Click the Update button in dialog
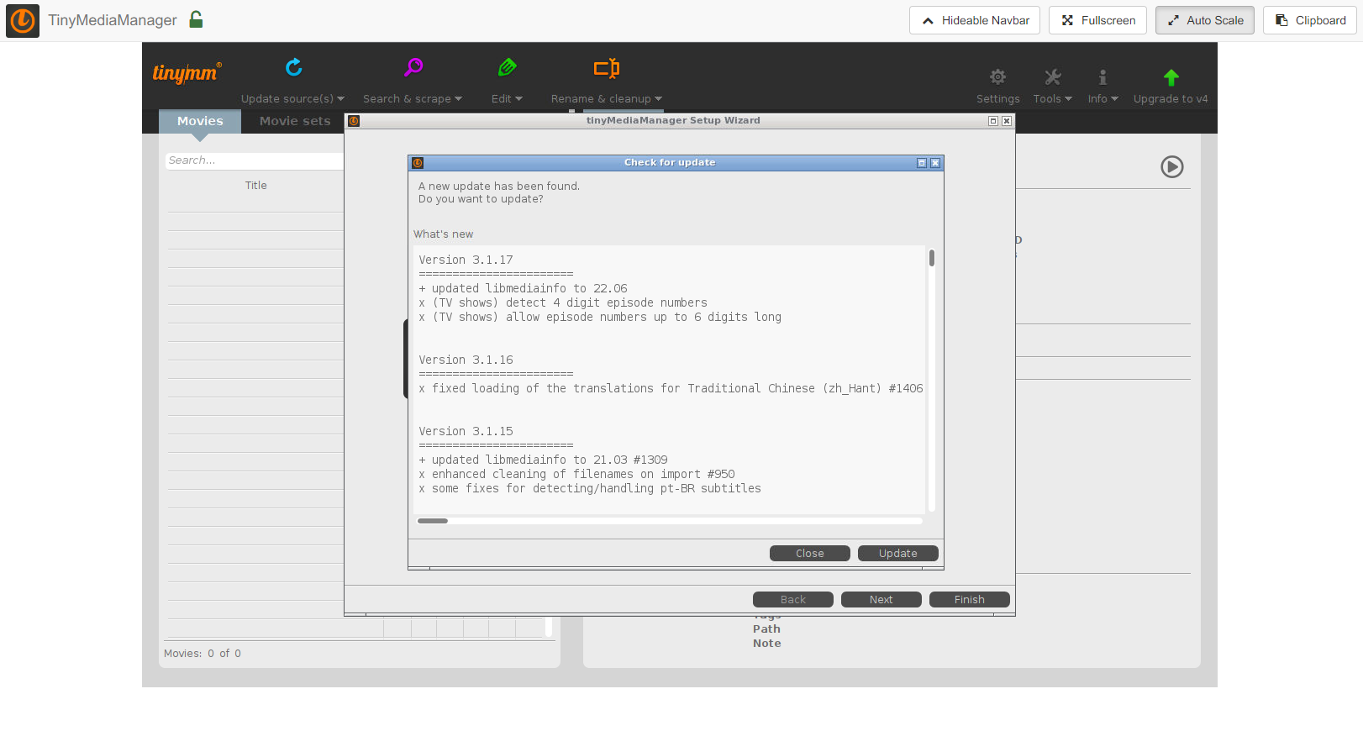Screen dimensions: 1363x752 tap(897, 554)
